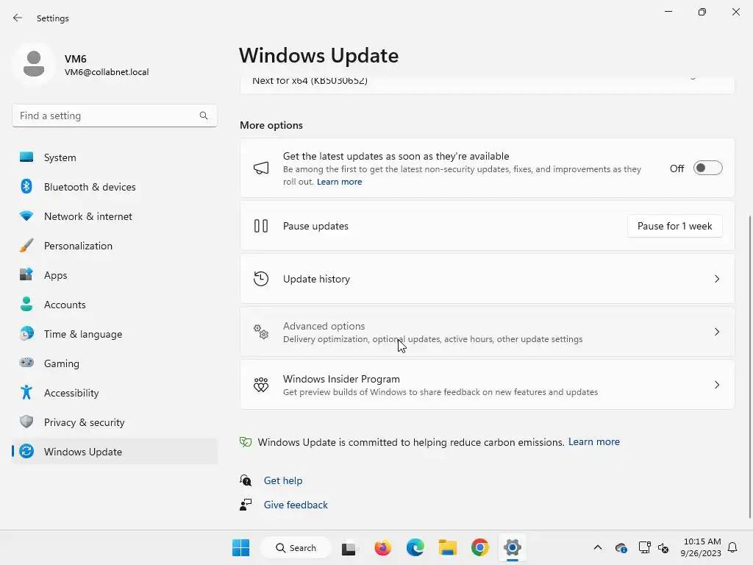This screenshot has height=565, width=753.
Task: Click the green leaf carbon emissions icon
Action: [x=246, y=442]
